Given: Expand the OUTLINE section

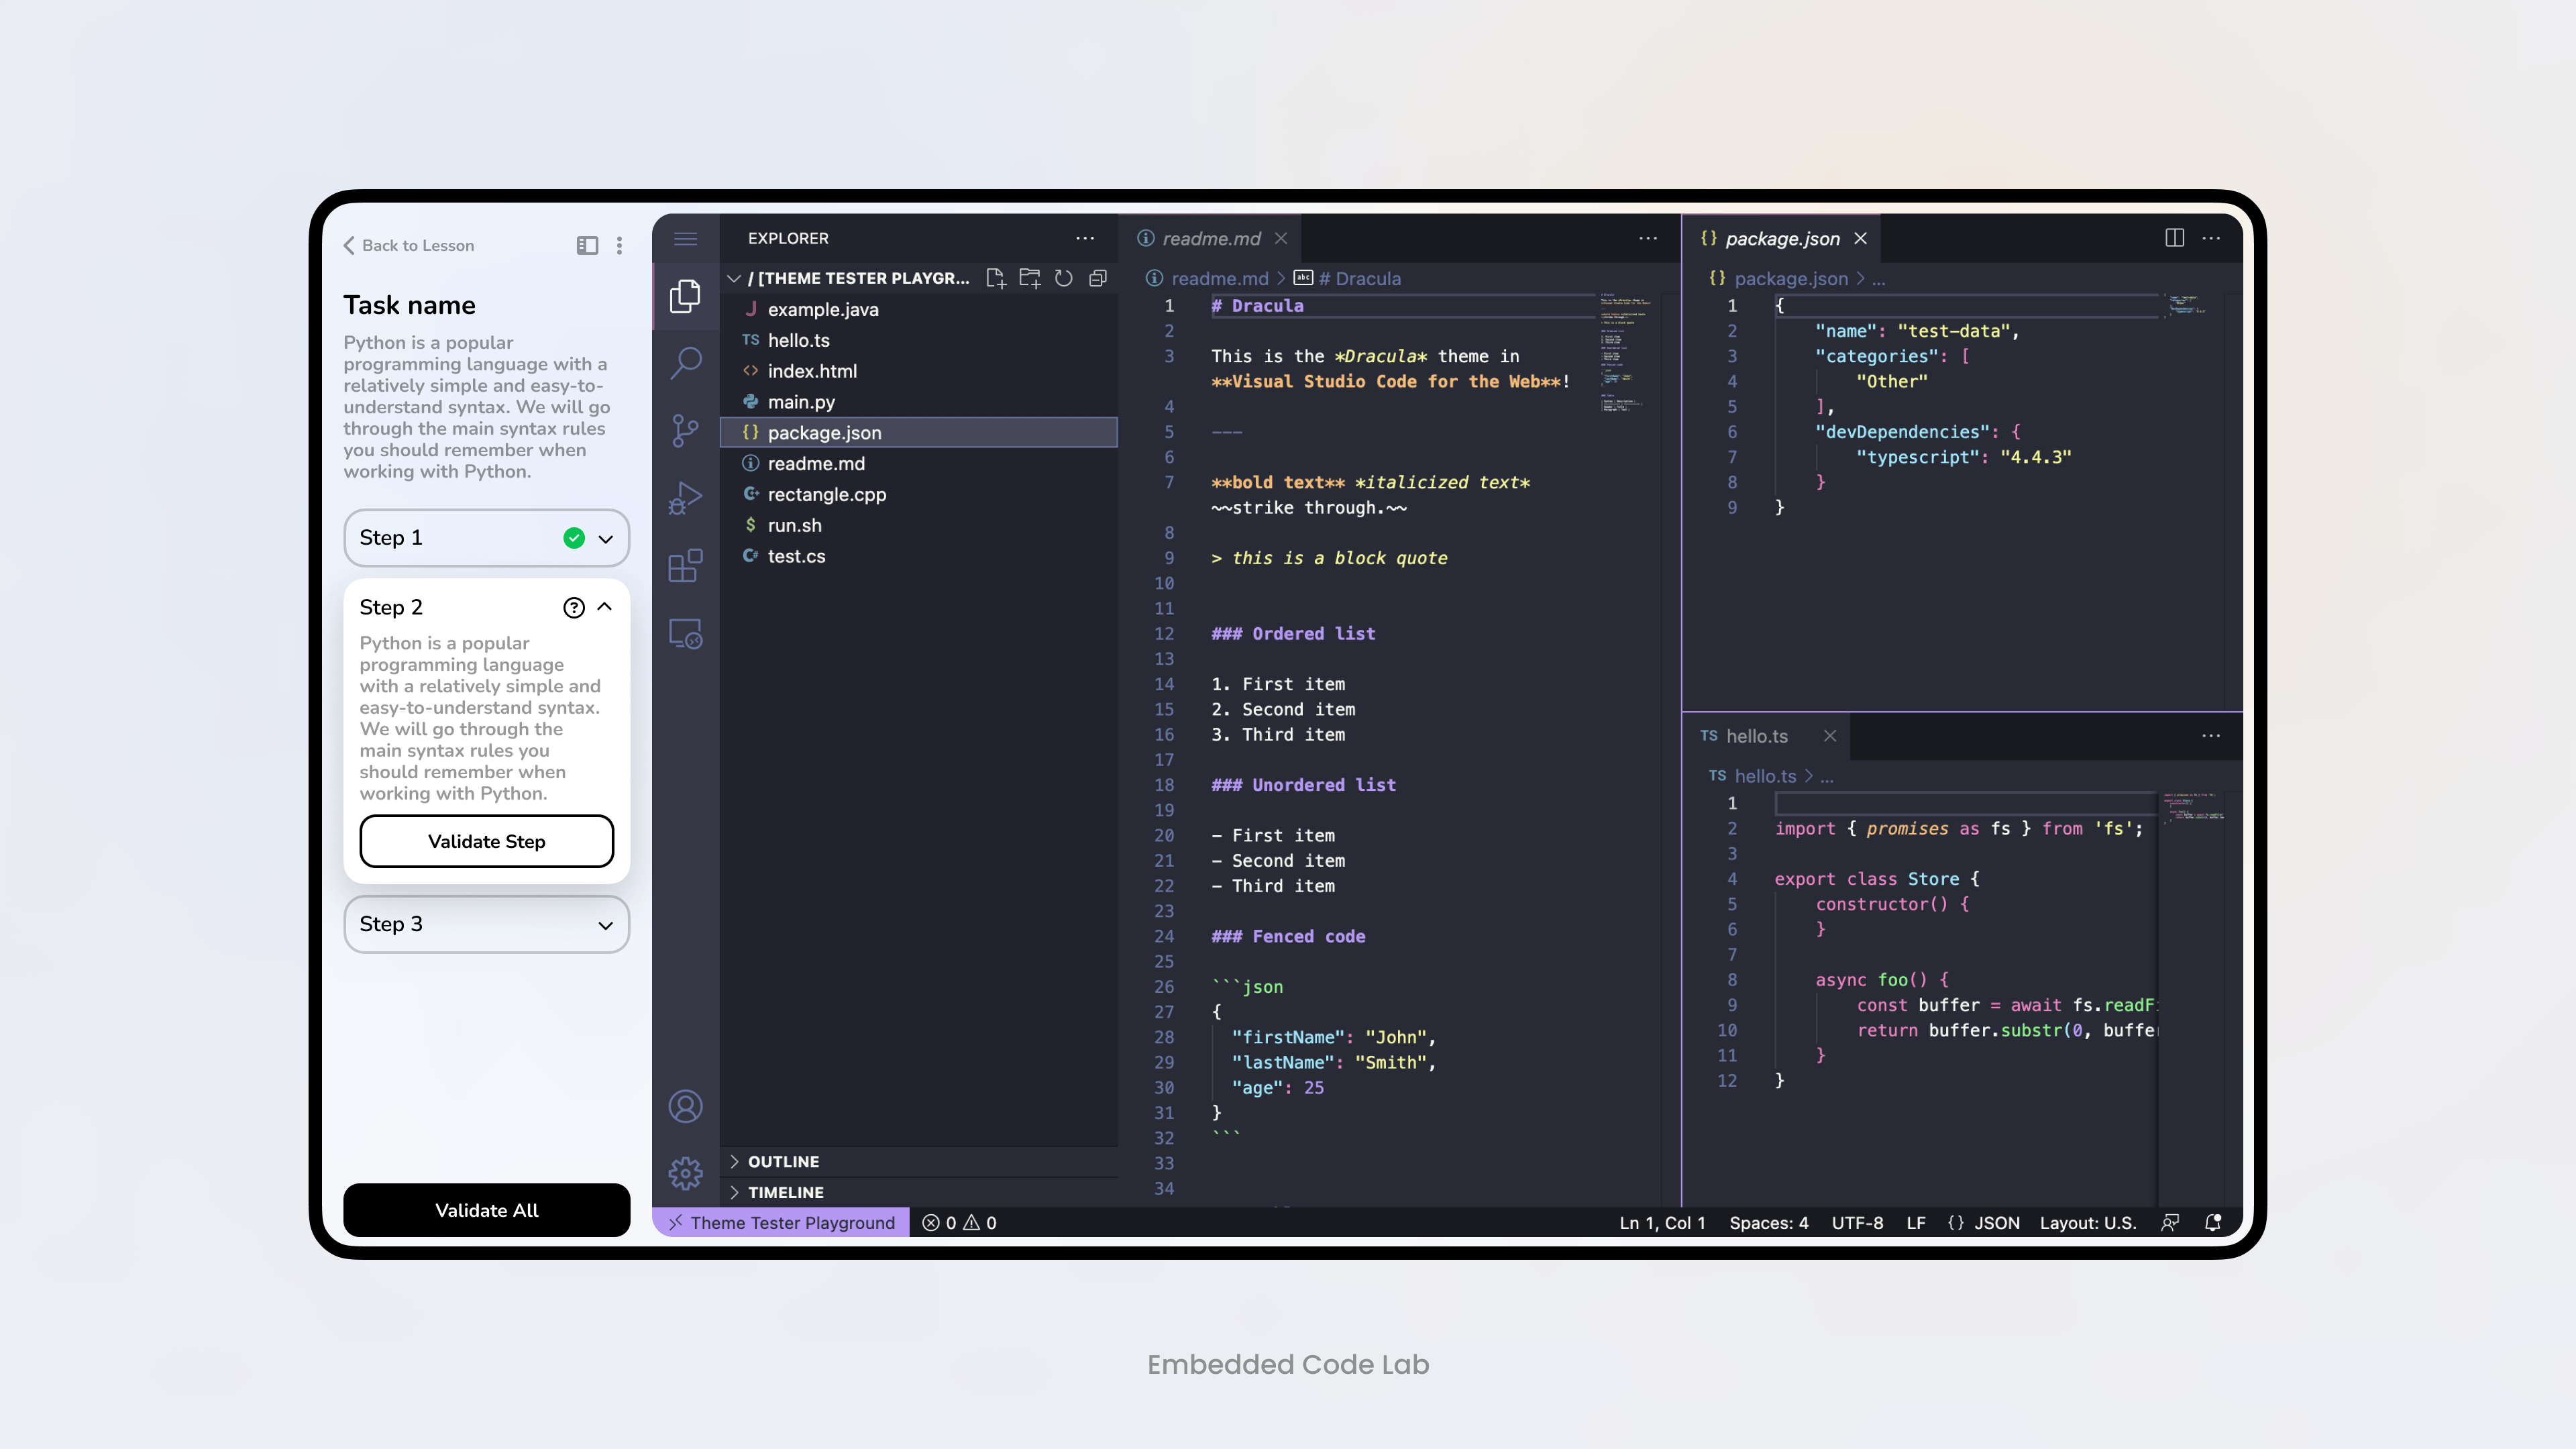Looking at the screenshot, I should coord(918,1161).
